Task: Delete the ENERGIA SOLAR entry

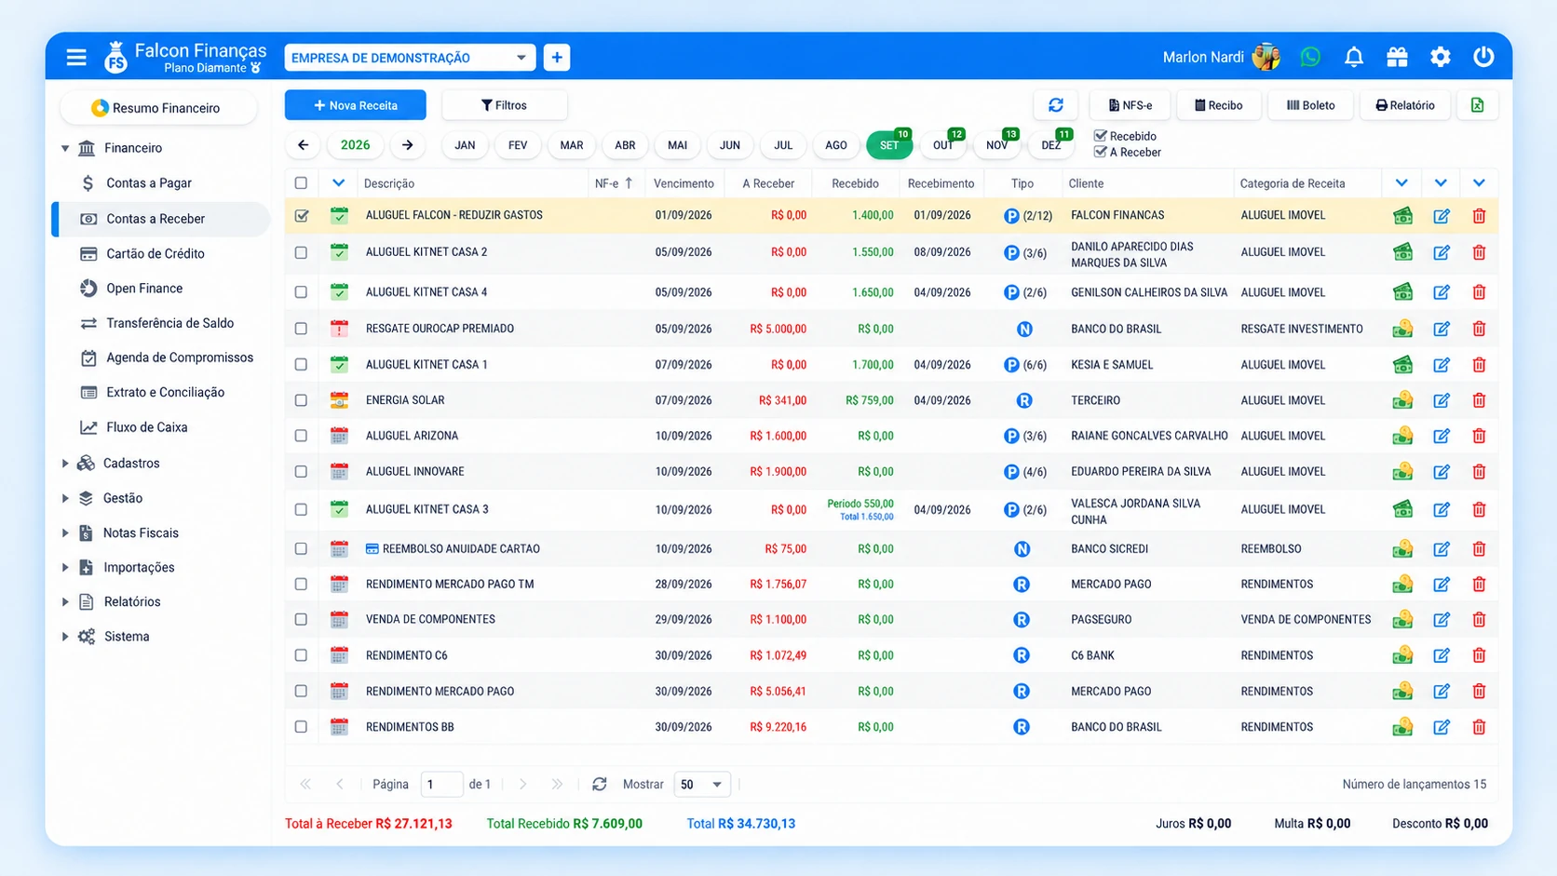Action: (x=1479, y=401)
